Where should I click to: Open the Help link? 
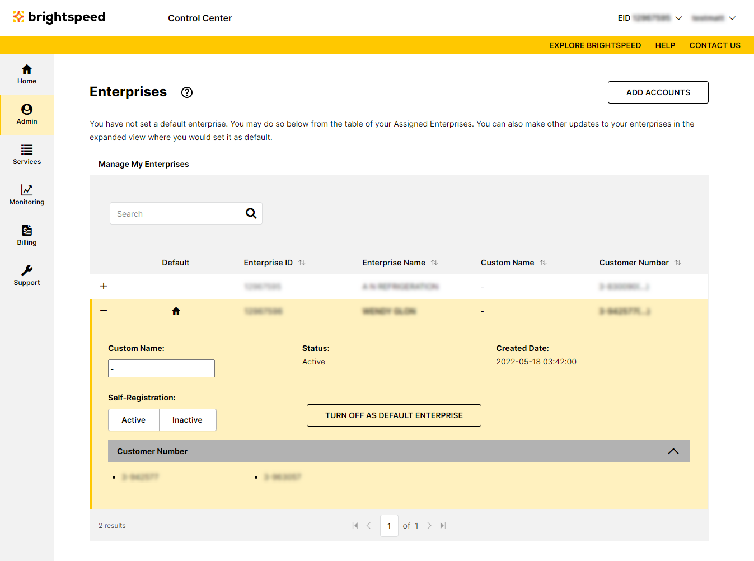click(665, 45)
